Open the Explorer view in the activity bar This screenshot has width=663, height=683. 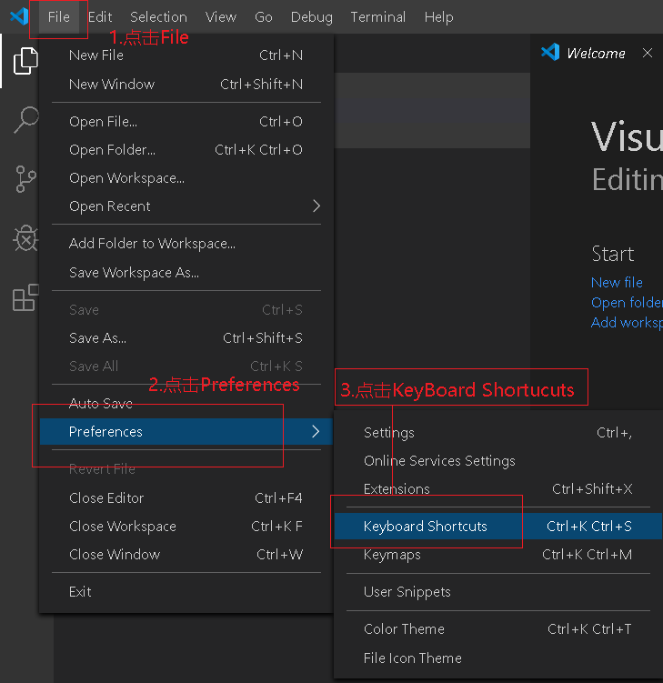25,61
